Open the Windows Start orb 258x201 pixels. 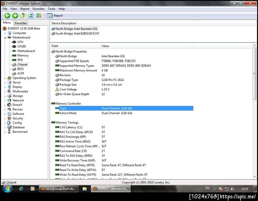[7, 189]
